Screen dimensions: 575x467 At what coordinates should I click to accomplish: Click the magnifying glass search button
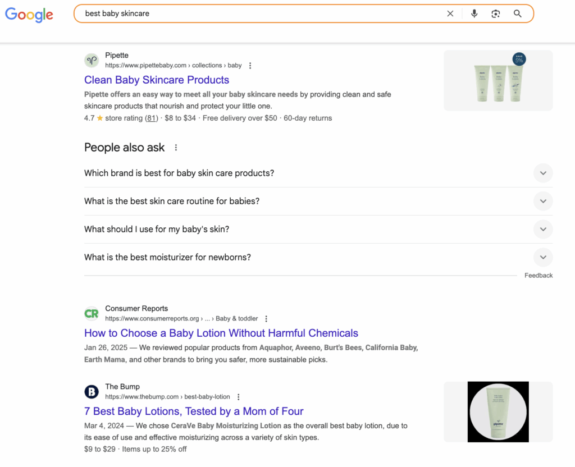coord(517,13)
